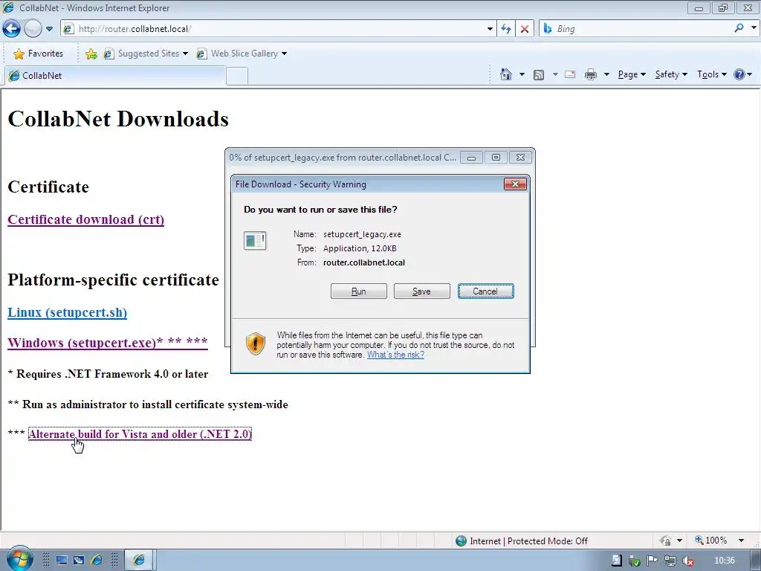
Task: Click the browser Forward arrow button
Action: (33, 29)
